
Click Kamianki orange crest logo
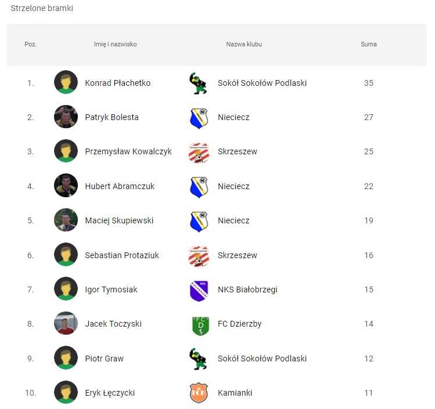[x=199, y=393]
